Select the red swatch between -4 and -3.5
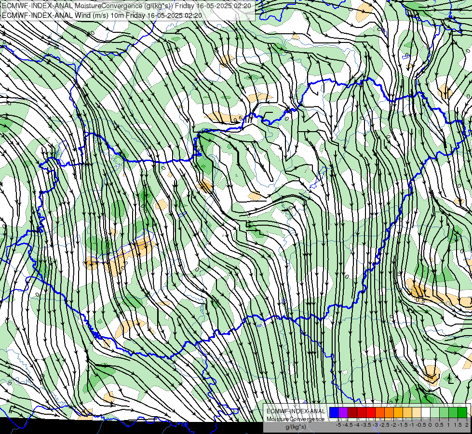The image size is (472, 434). (x=362, y=412)
